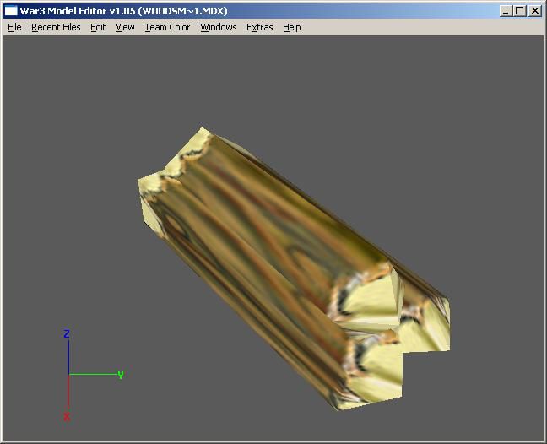Click the blue Z axis label
Screen dimensions: 547x444
point(67,333)
